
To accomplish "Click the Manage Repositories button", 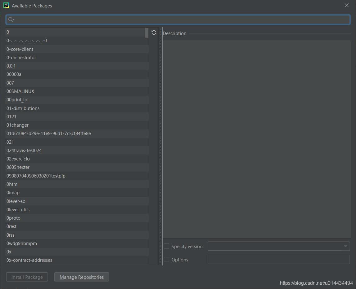I will (x=82, y=277).
